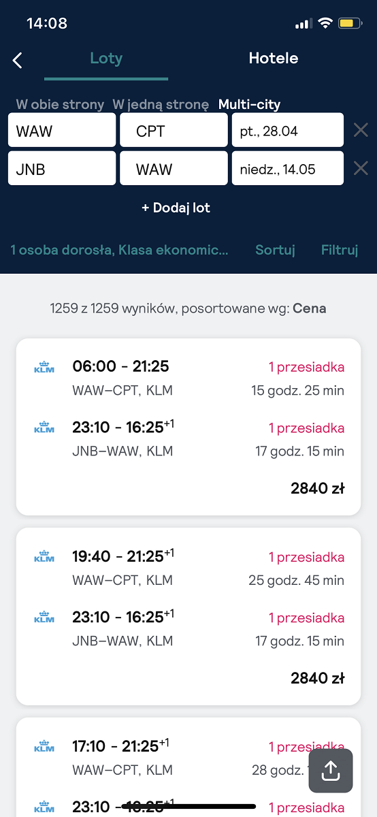Open the Filtruj options
Screen dimensions: 377x817
click(x=340, y=250)
